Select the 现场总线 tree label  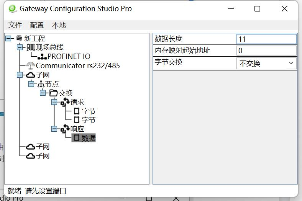click(x=50, y=47)
